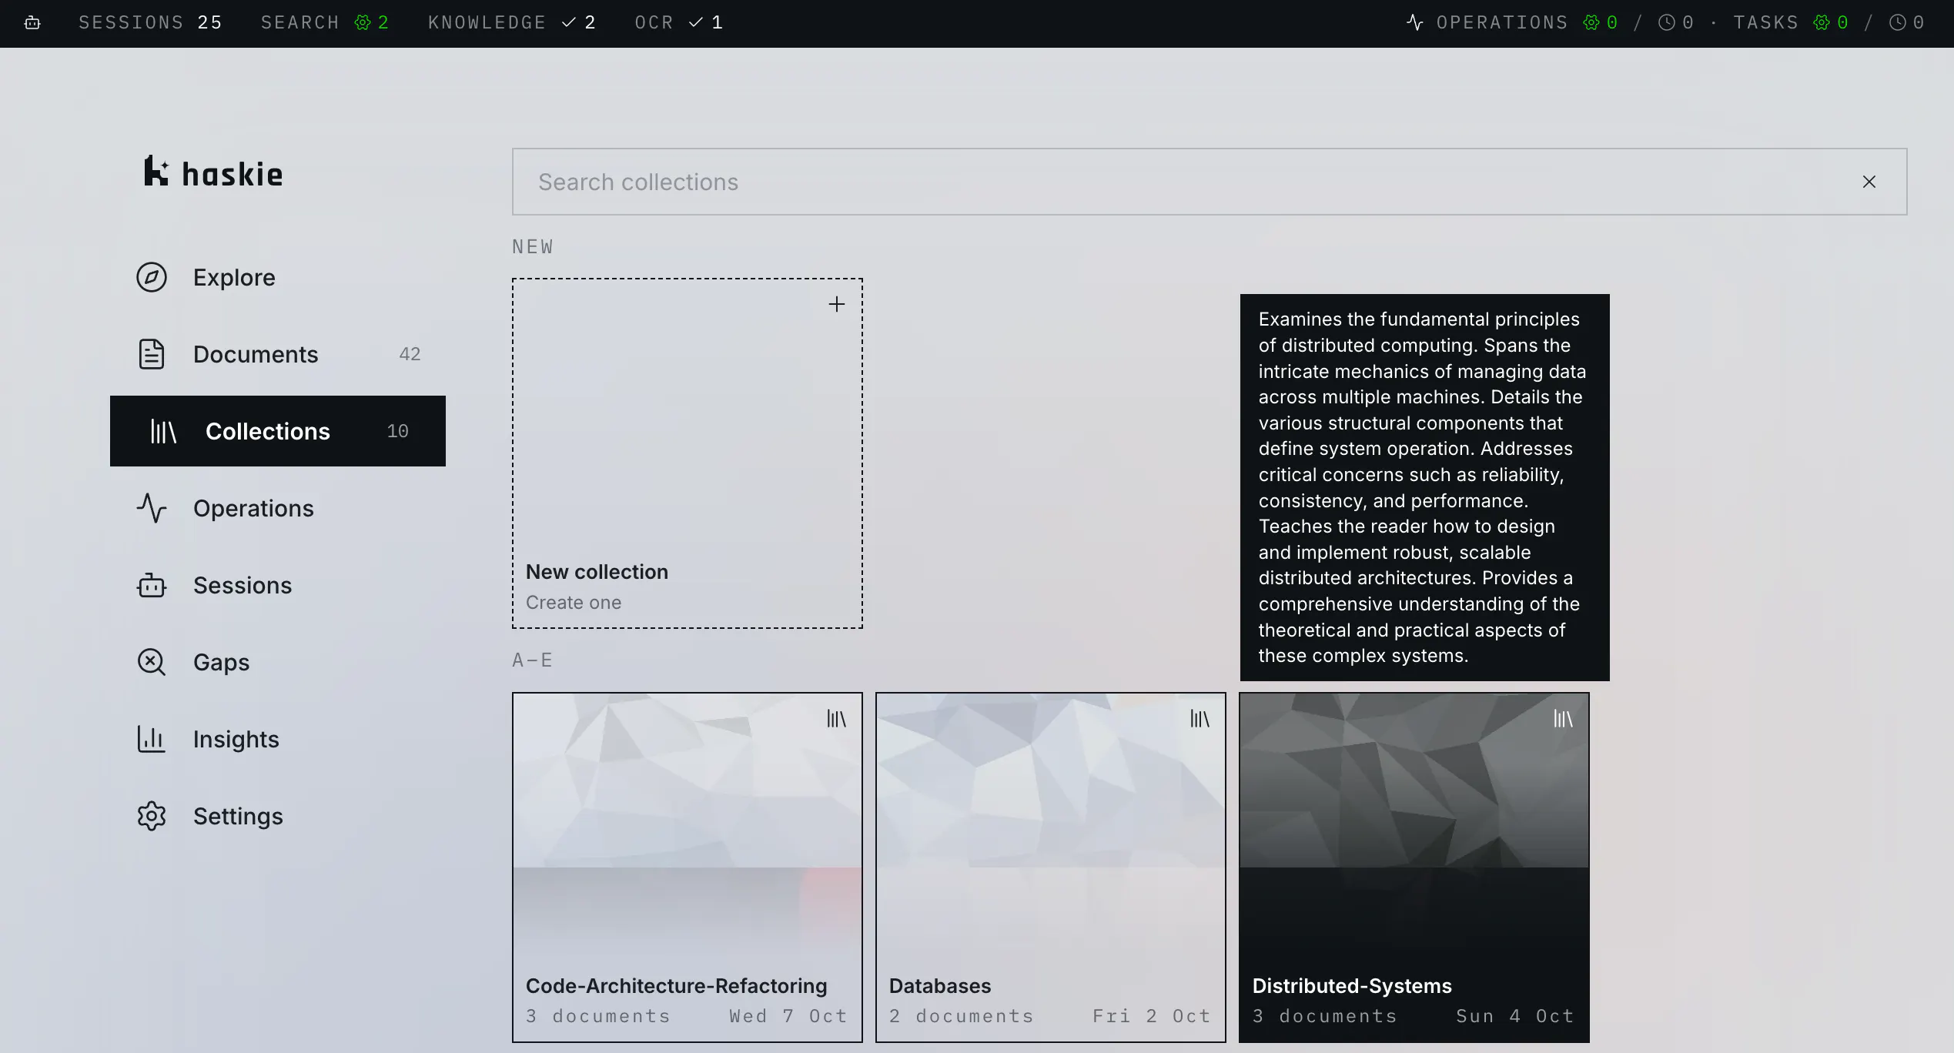The image size is (1954, 1053).
Task: Click "Wed 7 Oct" date text
Action: click(788, 1016)
